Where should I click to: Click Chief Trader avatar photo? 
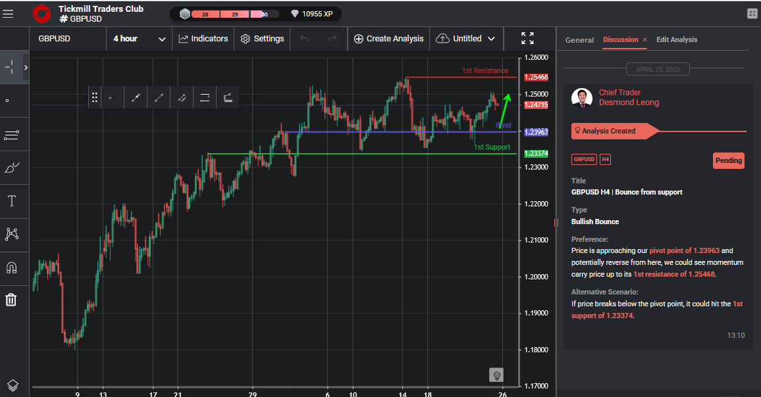tap(582, 98)
